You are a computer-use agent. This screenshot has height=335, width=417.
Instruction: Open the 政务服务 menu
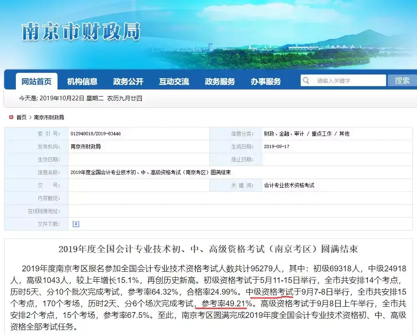220,82
